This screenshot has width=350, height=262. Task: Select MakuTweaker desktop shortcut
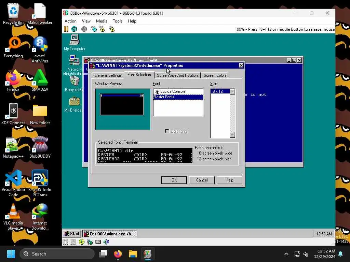40,14
